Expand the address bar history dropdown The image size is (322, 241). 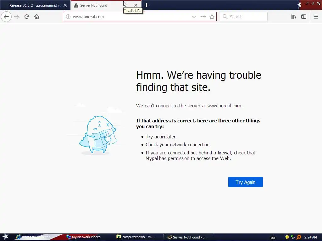[194, 17]
